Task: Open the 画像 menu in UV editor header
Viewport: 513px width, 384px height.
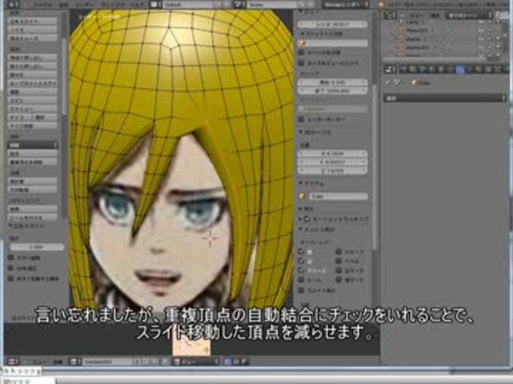Action: pos(58,362)
